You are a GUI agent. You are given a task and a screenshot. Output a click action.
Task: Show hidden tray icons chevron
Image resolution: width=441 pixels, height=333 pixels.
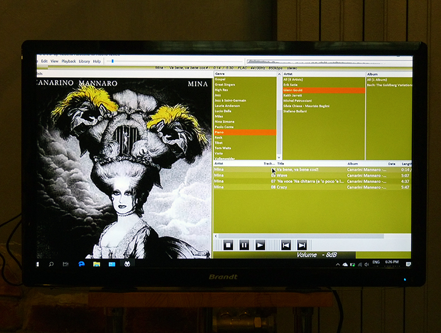[x=338, y=265]
